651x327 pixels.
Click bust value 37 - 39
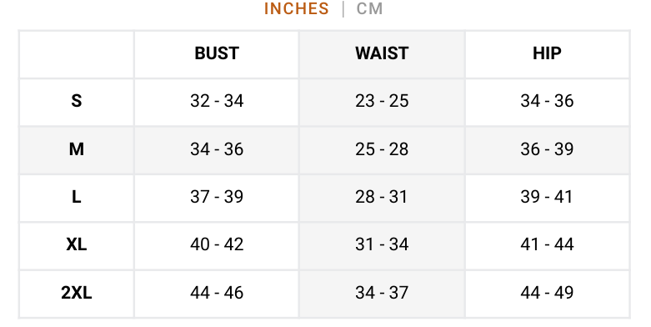click(217, 197)
